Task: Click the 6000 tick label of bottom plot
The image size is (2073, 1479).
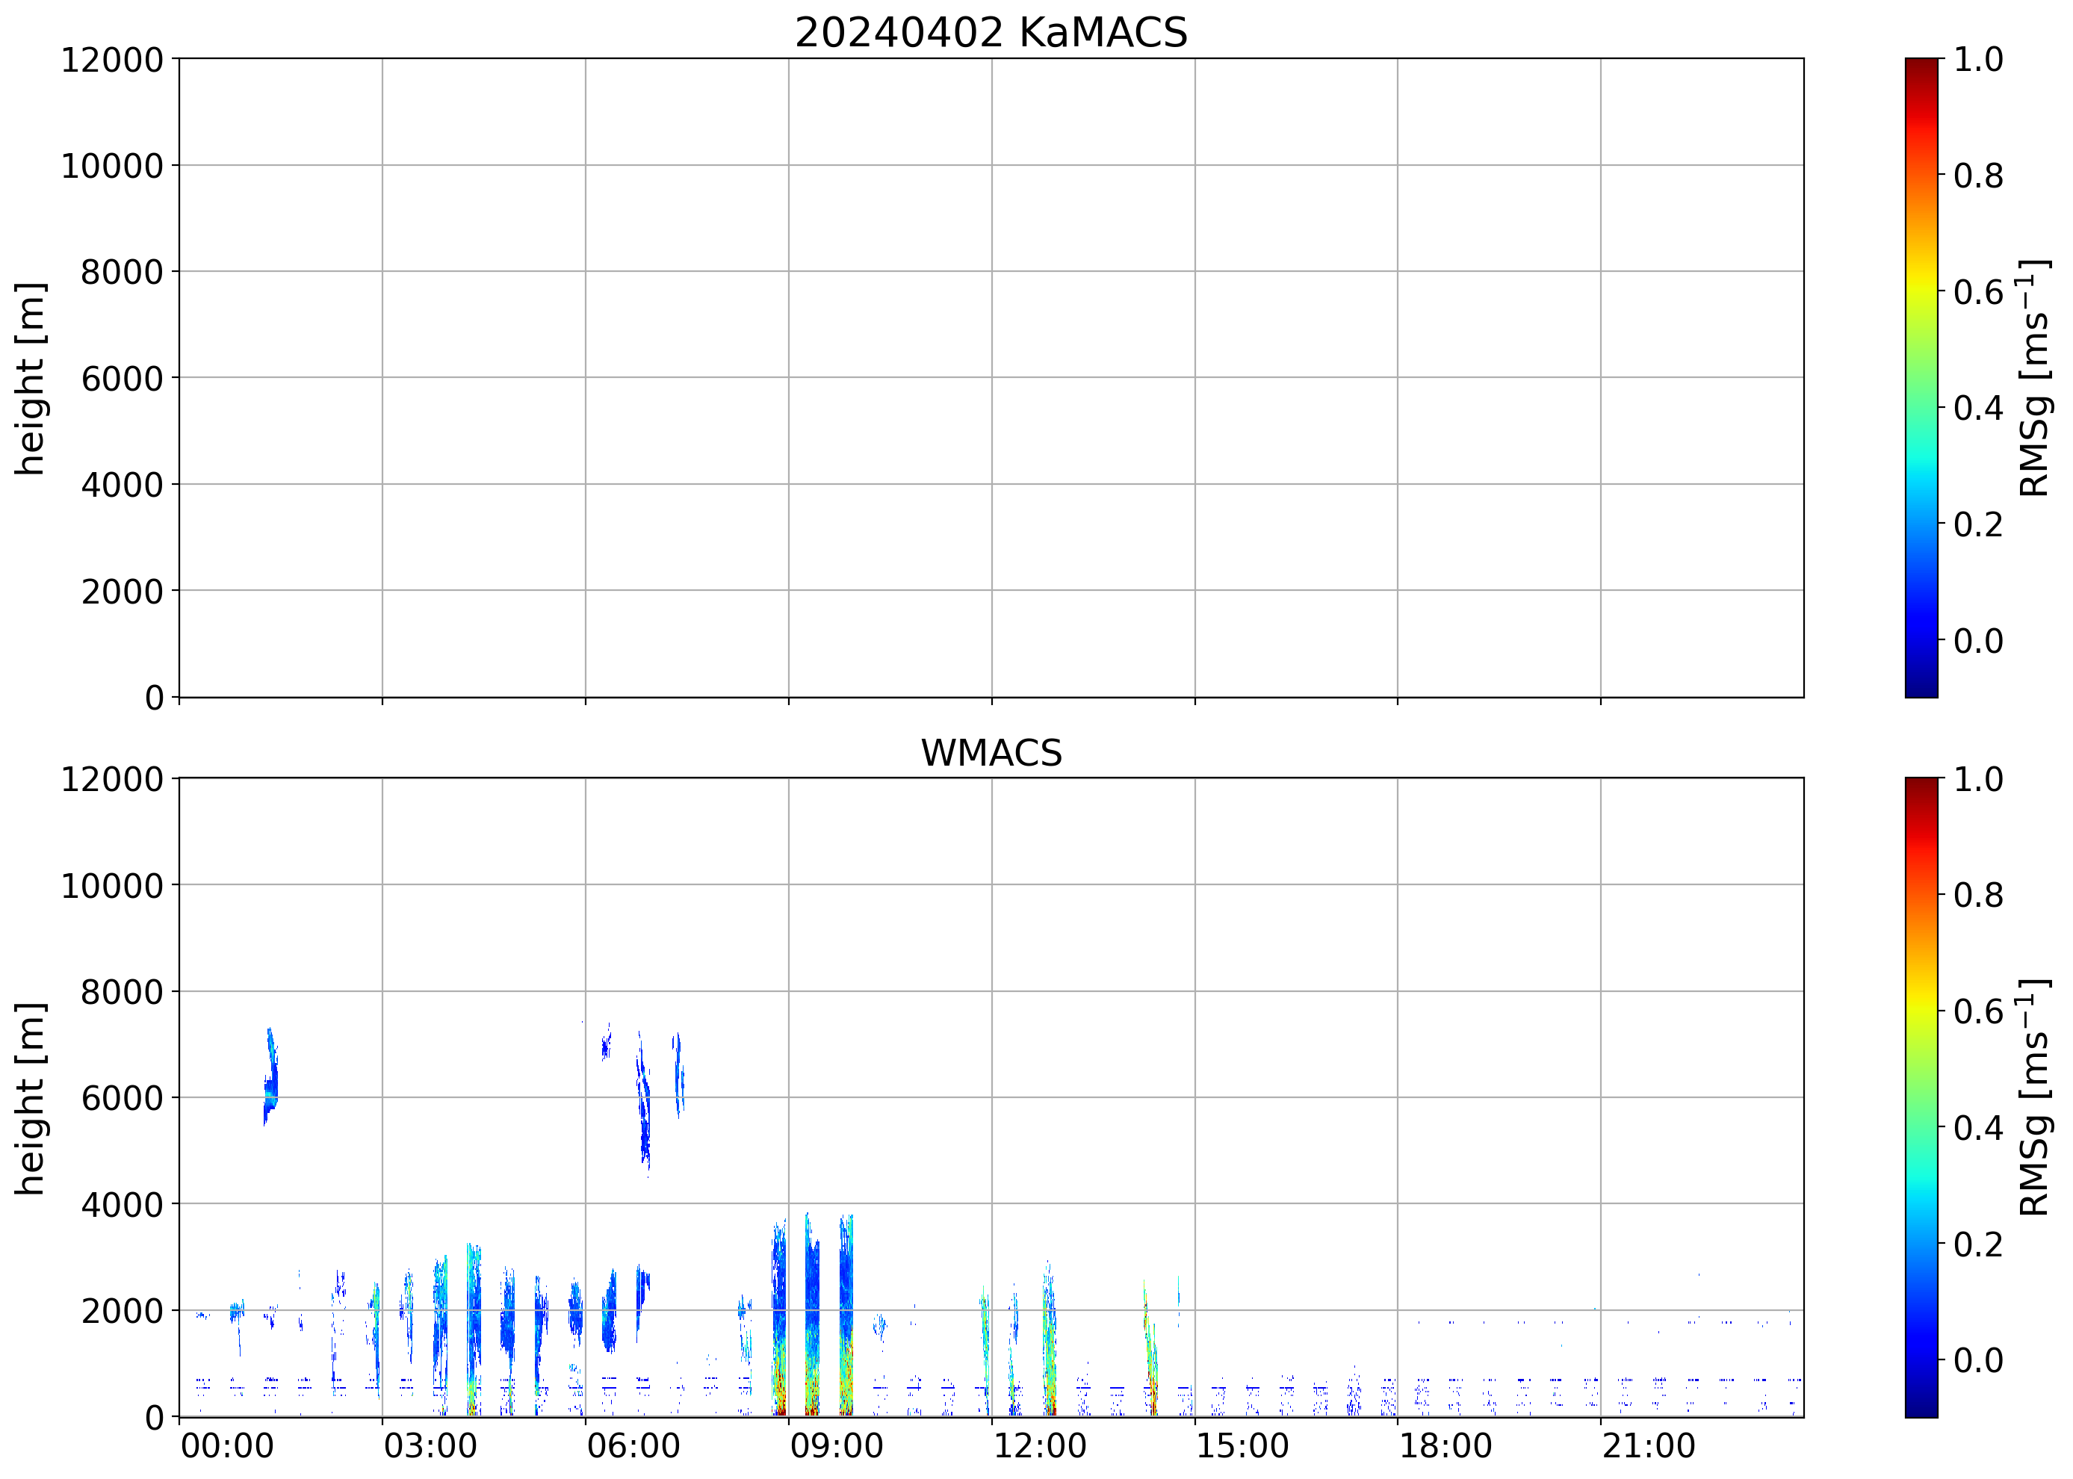Action: (122, 1098)
